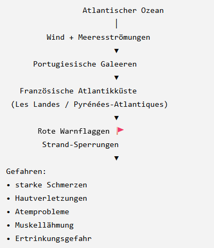214x248 pixels.
Task: Click the arrow below Pyrénées-Atlantiques line
Action: pyautogui.click(x=117, y=118)
